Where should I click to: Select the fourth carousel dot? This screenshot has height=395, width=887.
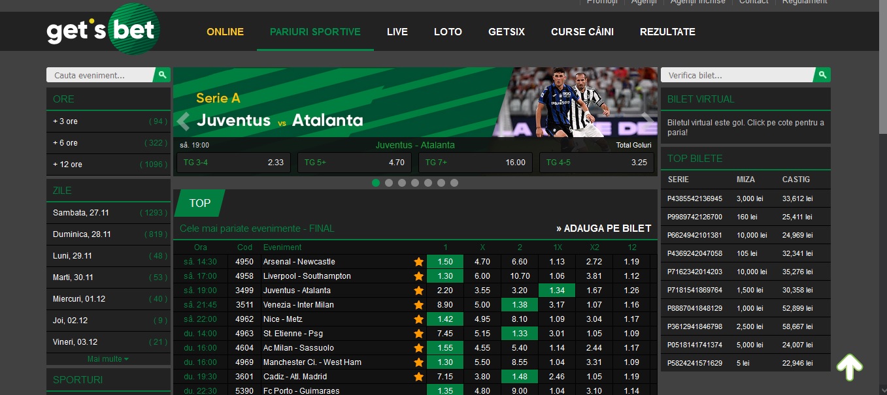coord(415,183)
